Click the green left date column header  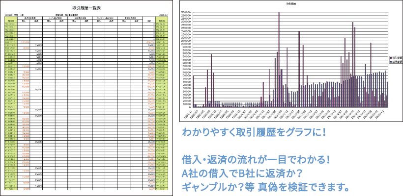(11, 21)
